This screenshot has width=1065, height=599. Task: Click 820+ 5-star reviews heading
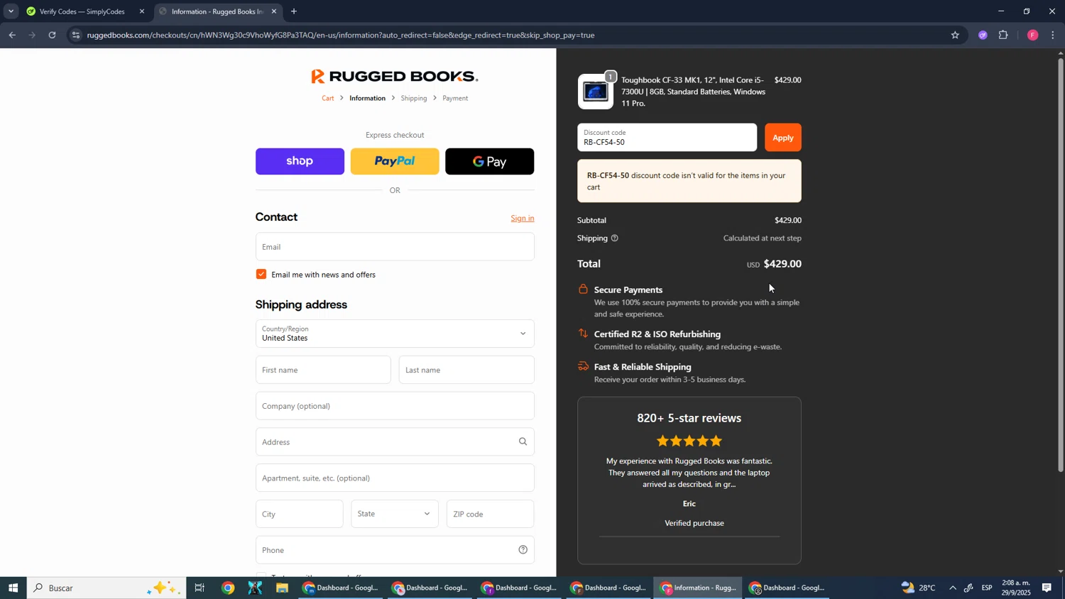coord(689,418)
